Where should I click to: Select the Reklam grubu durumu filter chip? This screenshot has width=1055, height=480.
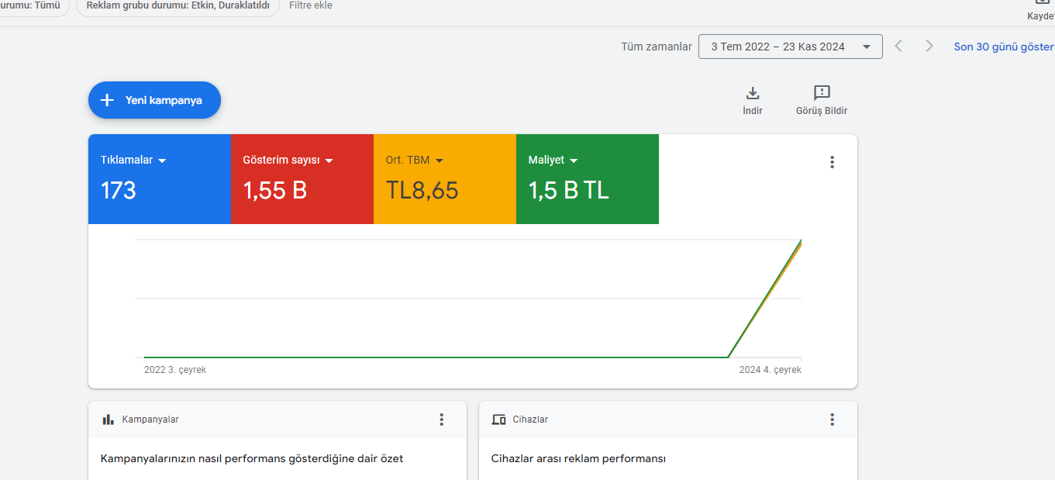178,6
